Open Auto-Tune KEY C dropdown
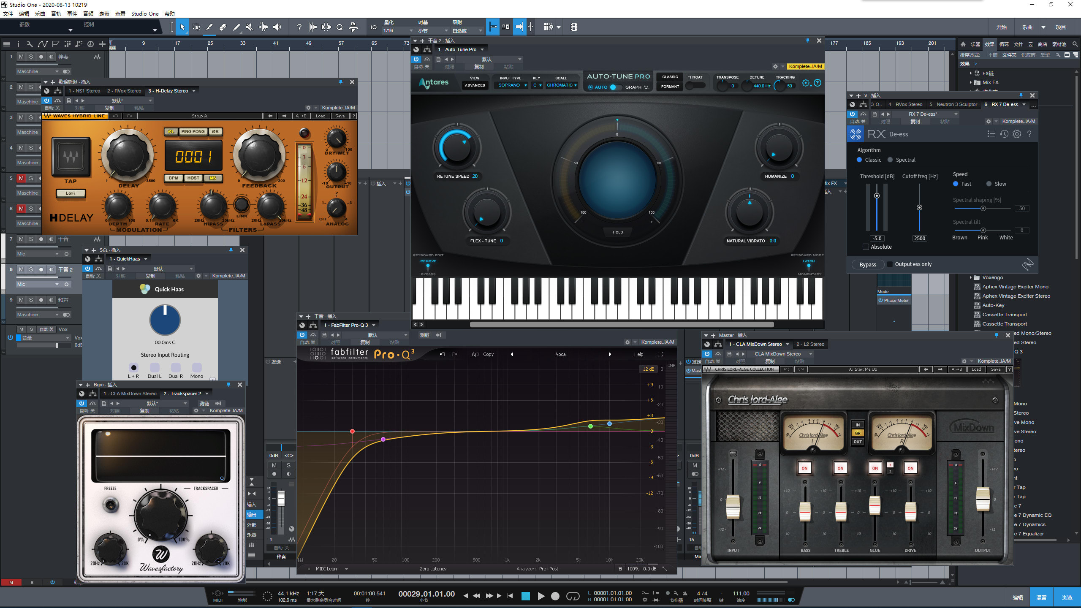Viewport: 1081px width, 608px height. [x=537, y=85]
